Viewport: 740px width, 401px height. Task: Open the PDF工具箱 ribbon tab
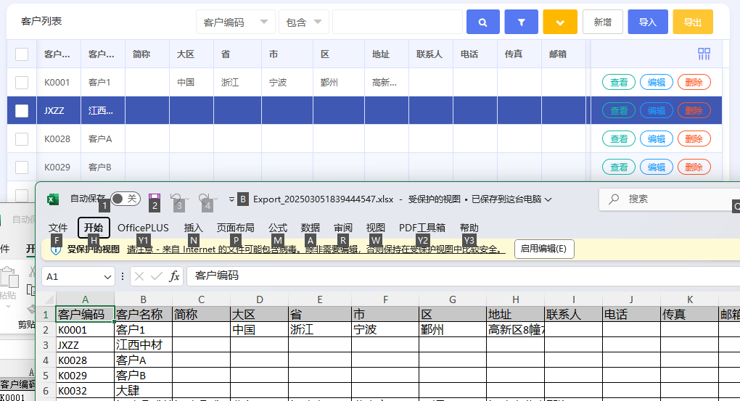click(x=422, y=228)
